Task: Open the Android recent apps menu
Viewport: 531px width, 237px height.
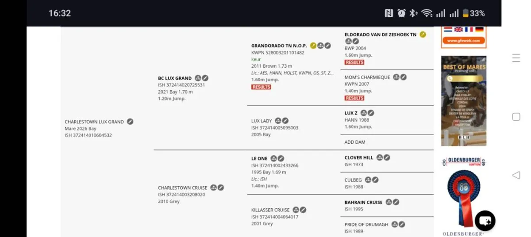Action: tap(516, 58)
